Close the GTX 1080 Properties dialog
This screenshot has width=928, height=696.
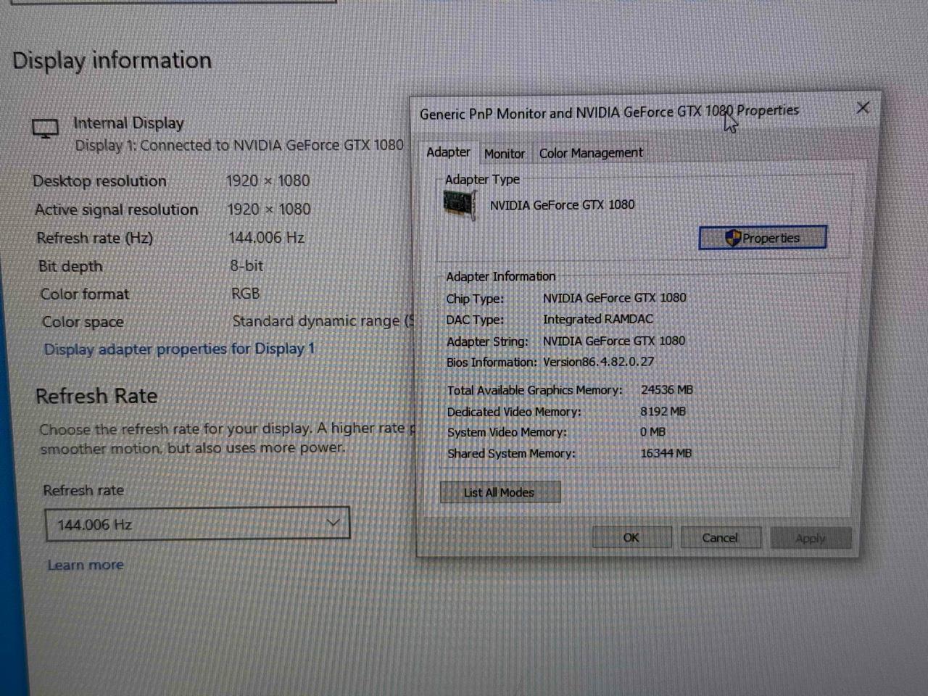pos(863,108)
